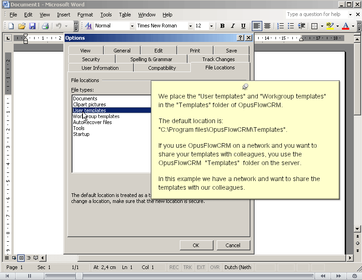Click the Outside Border icon
This screenshot has height=280, width=362.
(x=314, y=26)
